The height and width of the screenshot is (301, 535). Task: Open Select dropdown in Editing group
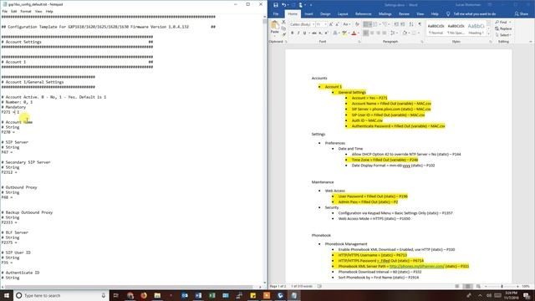pyautogui.click(x=503, y=35)
